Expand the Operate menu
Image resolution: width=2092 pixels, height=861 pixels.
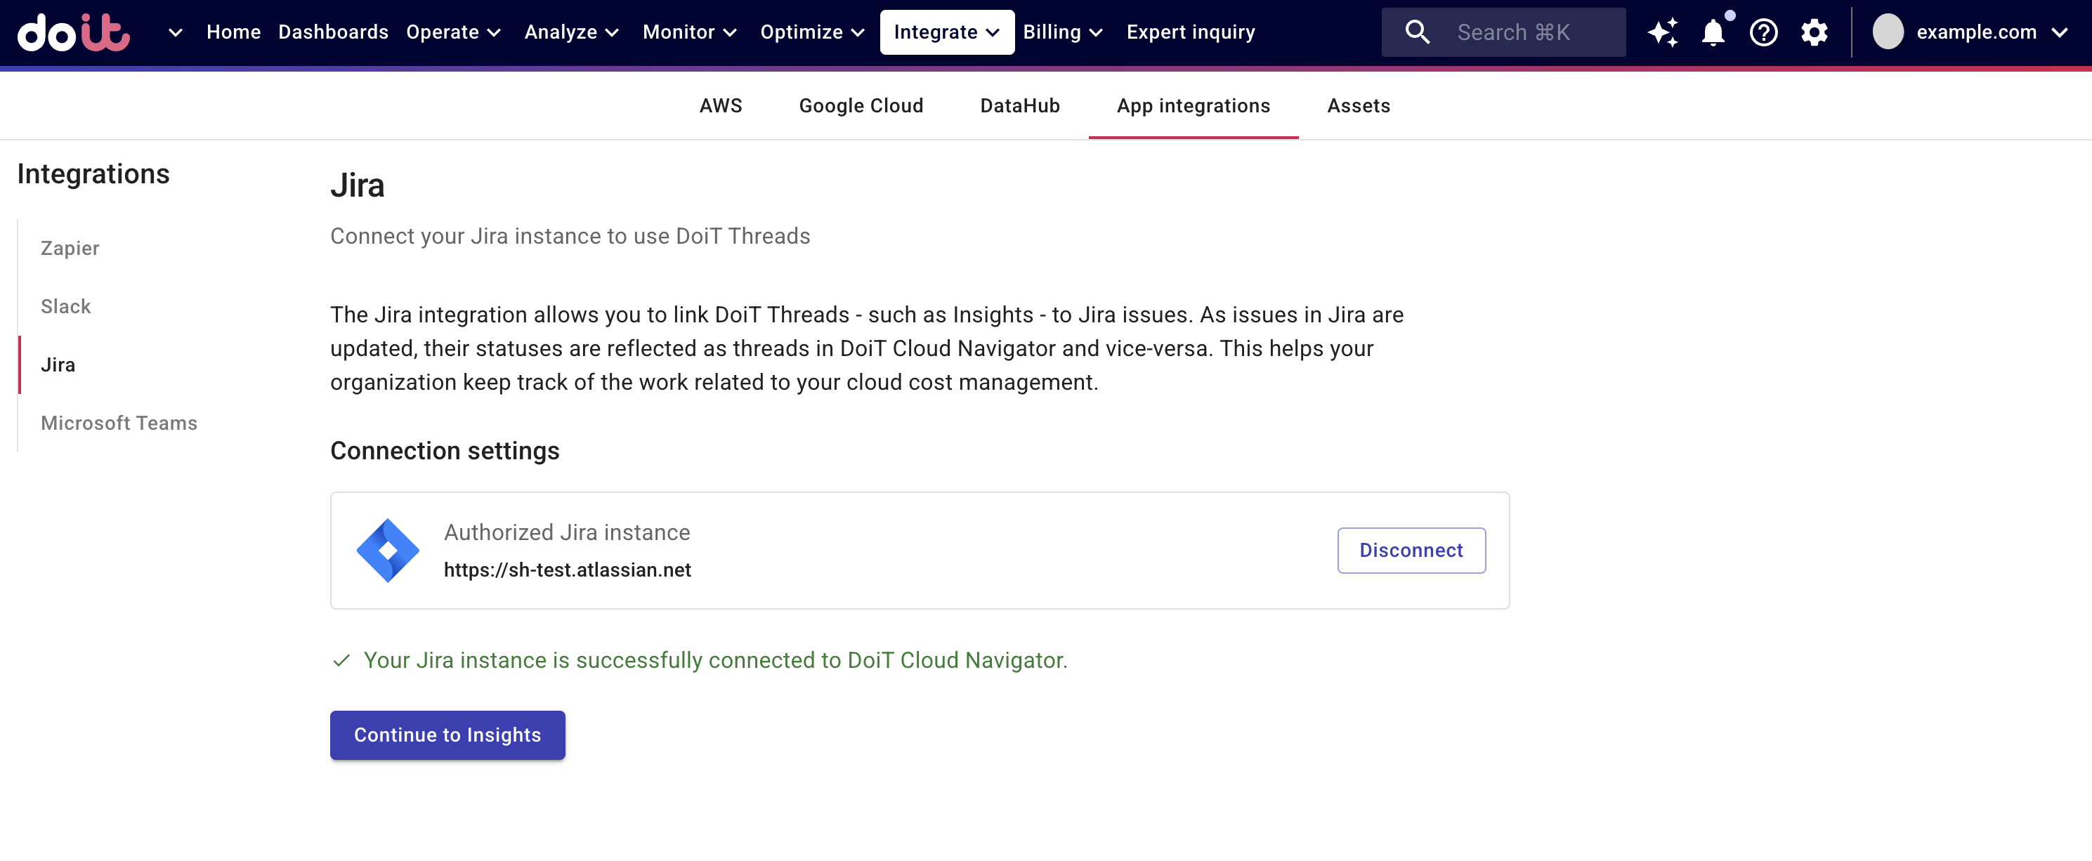[x=453, y=32]
